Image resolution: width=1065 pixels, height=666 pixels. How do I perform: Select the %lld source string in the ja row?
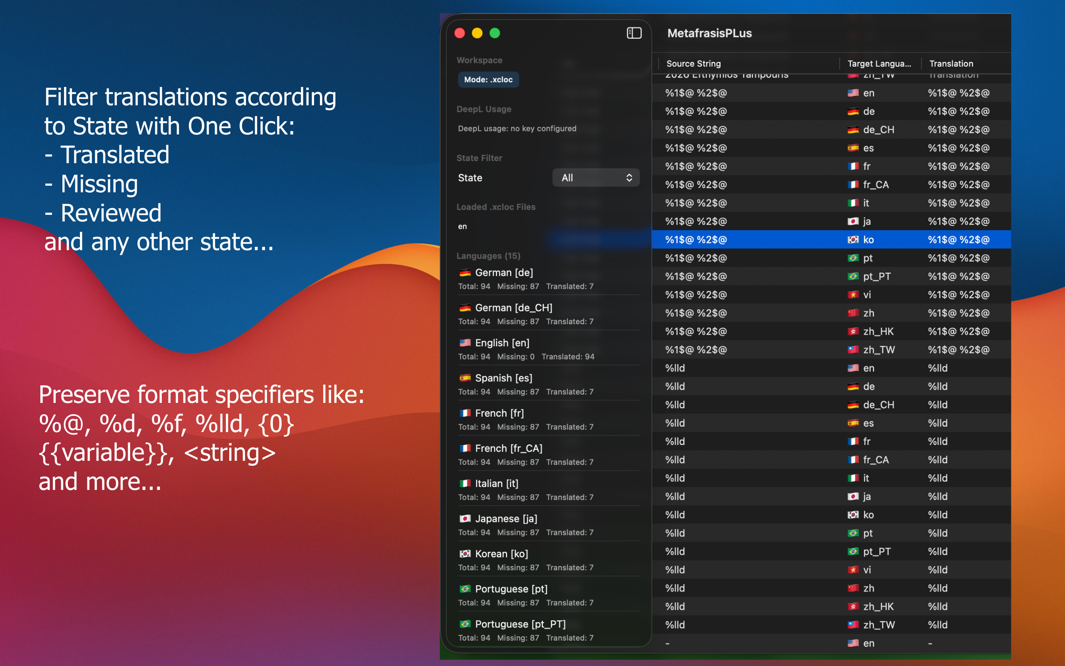pyautogui.click(x=675, y=497)
